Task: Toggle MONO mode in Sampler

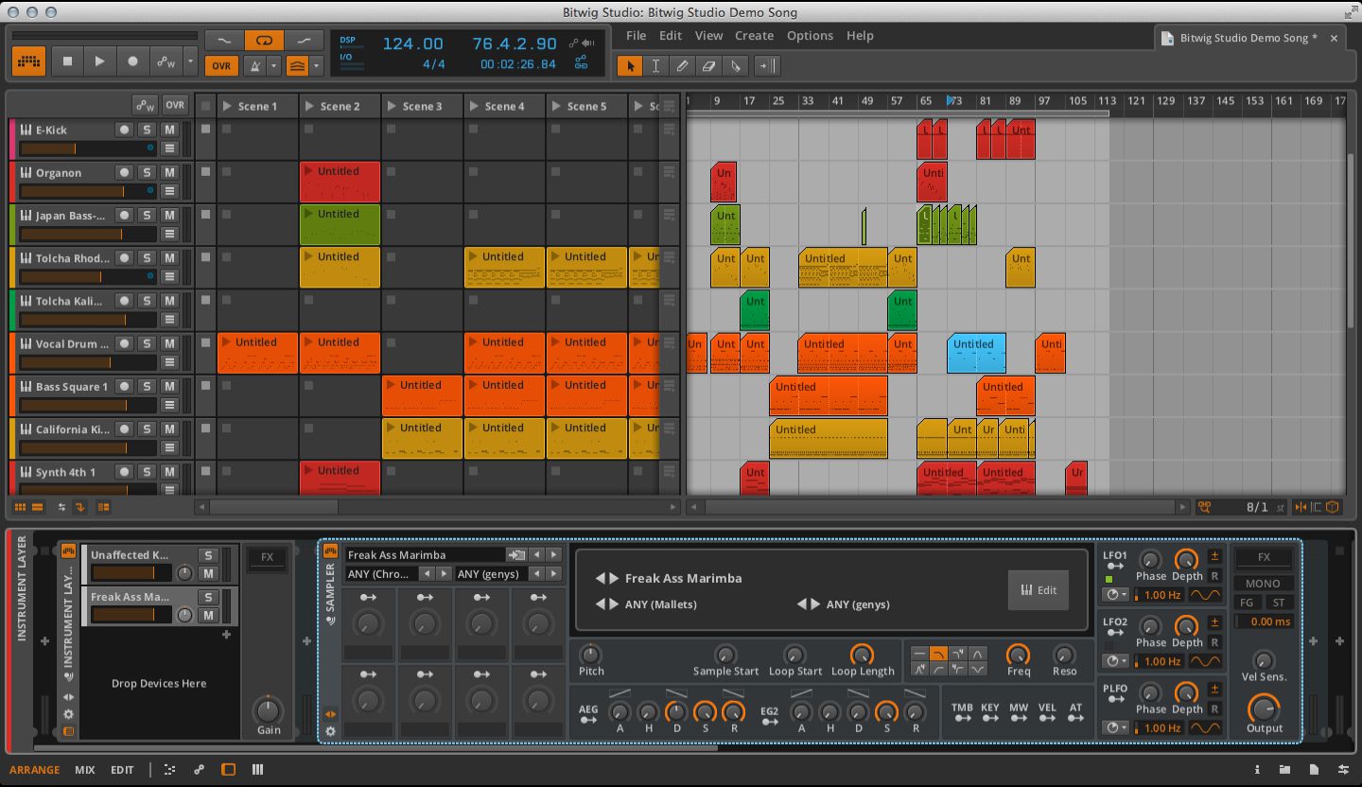Action: pos(1263,584)
